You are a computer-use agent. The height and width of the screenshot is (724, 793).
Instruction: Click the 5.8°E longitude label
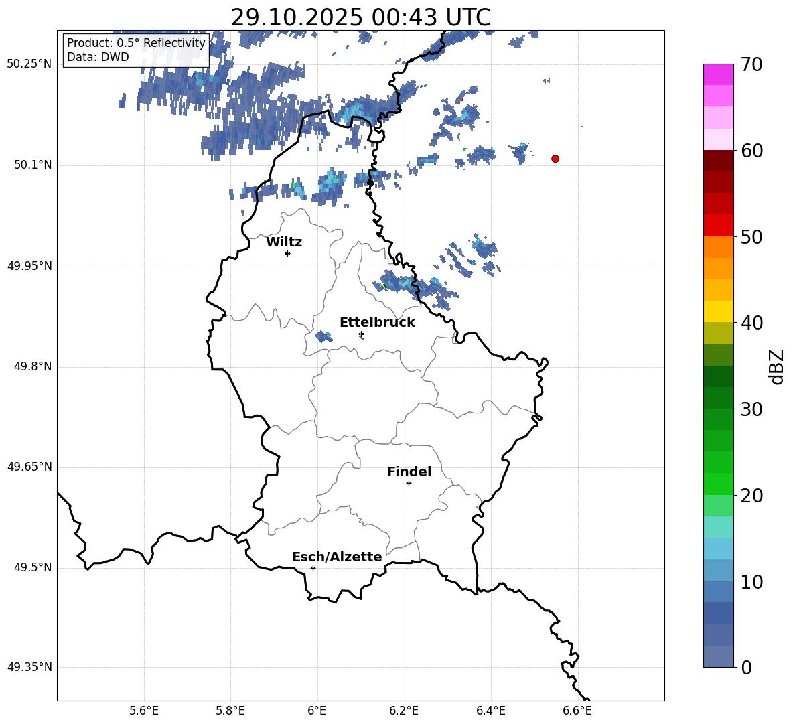[x=230, y=711]
